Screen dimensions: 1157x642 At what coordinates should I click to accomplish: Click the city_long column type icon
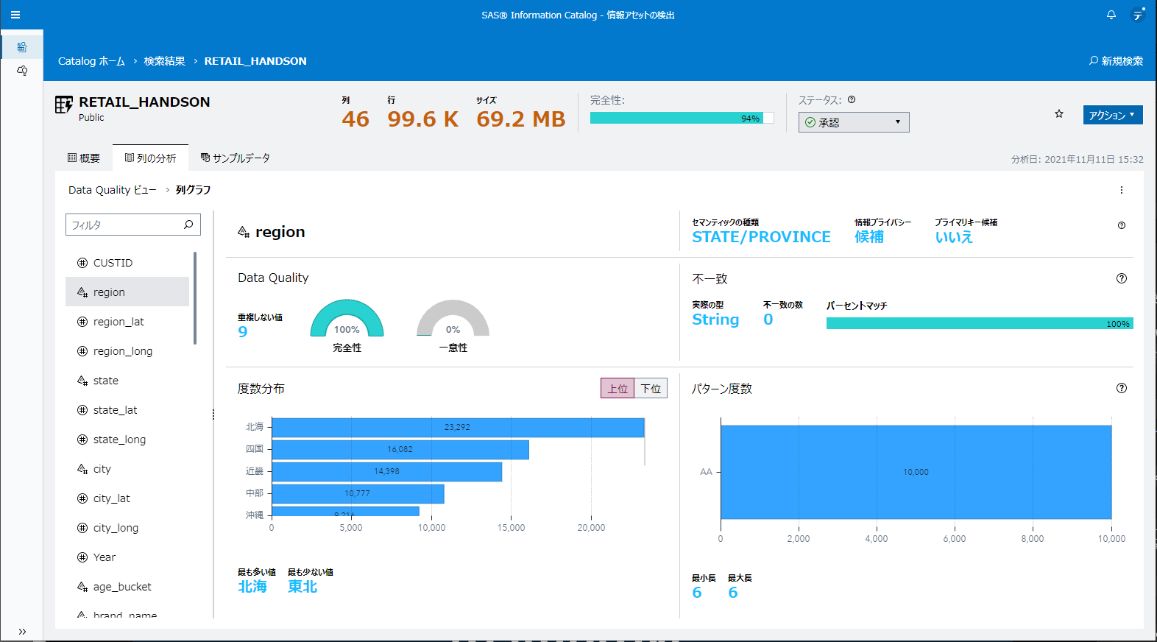[82, 528]
